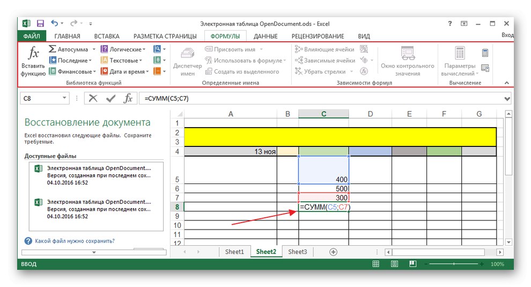Image resolution: width=531 pixels, height=287 pixels.
Task: Click vertical scrollbar down arrow
Action: (508, 242)
